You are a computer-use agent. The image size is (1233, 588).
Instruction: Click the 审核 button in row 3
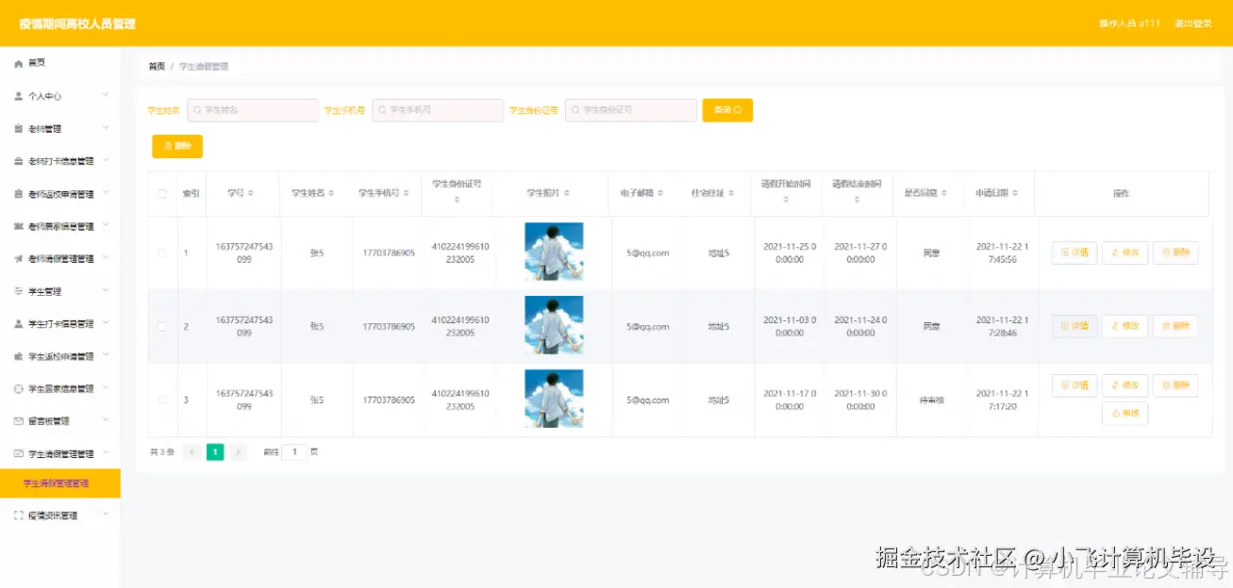(1125, 414)
